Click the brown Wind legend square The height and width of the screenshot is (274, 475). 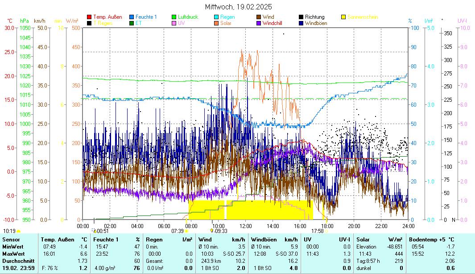pyautogui.click(x=259, y=17)
